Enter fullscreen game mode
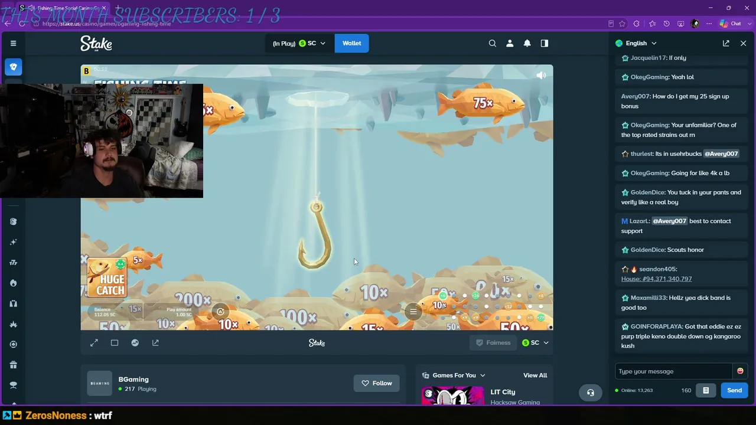The image size is (756, 425). [94, 343]
